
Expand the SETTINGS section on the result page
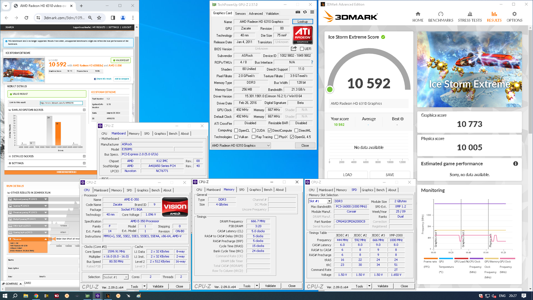[x=84, y=163]
